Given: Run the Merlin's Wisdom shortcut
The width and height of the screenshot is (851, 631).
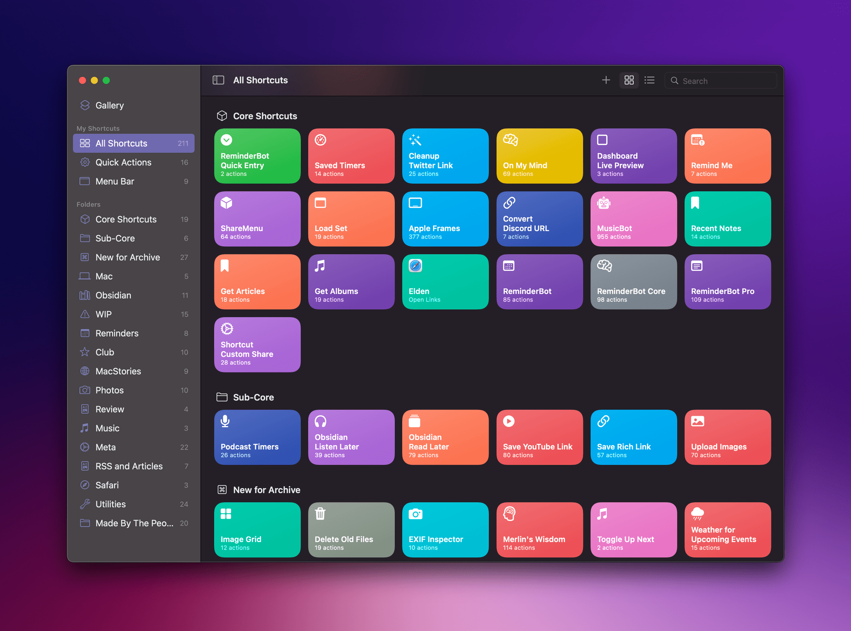Looking at the screenshot, I should pos(539,530).
